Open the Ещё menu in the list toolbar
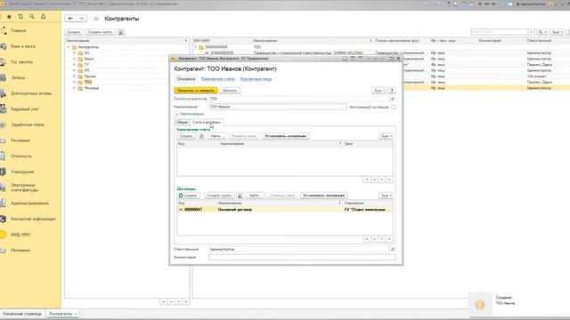This screenshot has height=320, width=570. [x=557, y=32]
